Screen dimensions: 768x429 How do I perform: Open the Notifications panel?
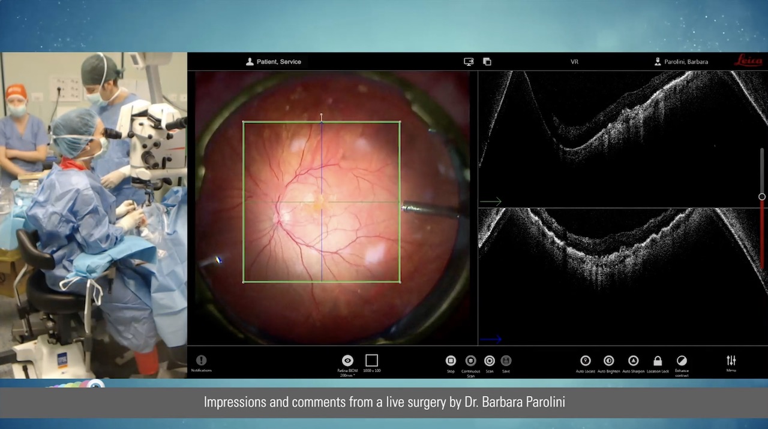(201, 361)
